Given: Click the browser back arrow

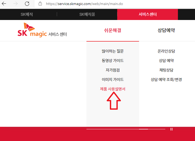Looking at the screenshot, I should (x=4, y=4).
